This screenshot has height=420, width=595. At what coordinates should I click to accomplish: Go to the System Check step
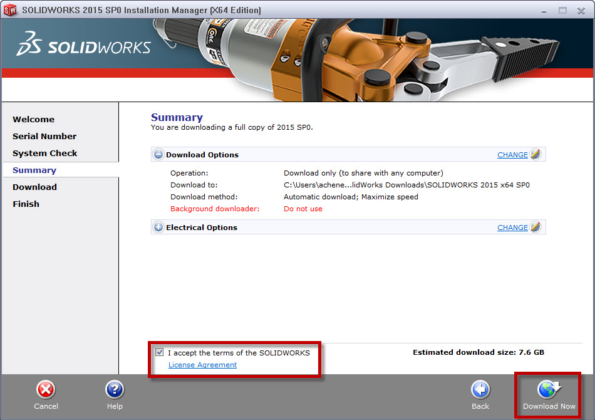click(44, 154)
